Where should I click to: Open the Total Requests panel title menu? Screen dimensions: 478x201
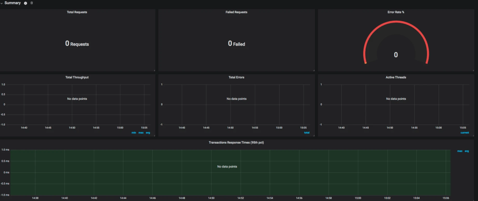pos(77,12)
